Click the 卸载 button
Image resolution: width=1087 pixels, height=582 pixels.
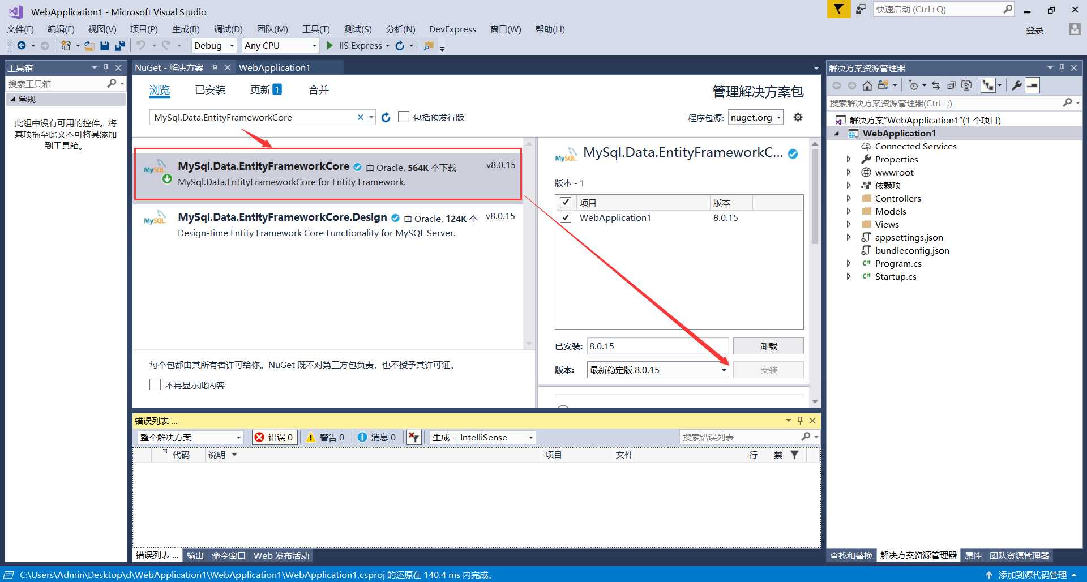[x=768, y=346]
